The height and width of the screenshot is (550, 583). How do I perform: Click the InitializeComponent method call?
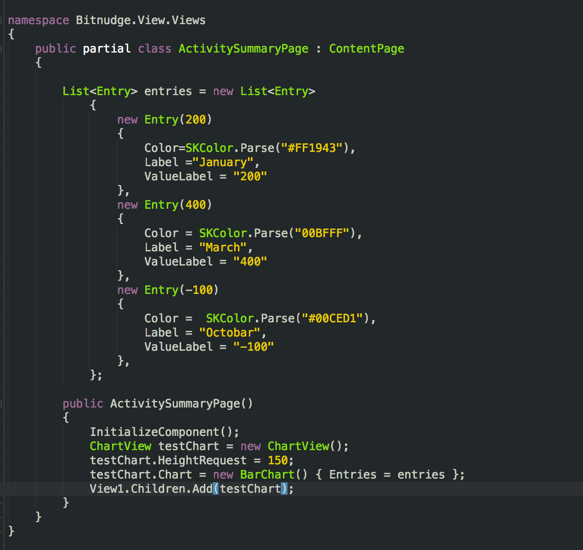[156, 432]
